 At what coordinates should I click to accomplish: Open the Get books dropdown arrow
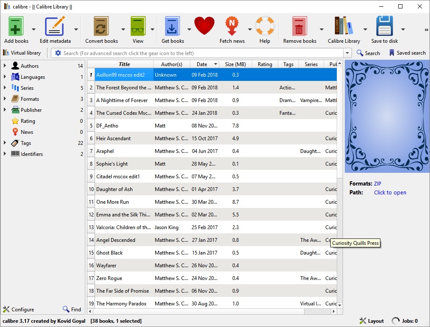(189, 29)
